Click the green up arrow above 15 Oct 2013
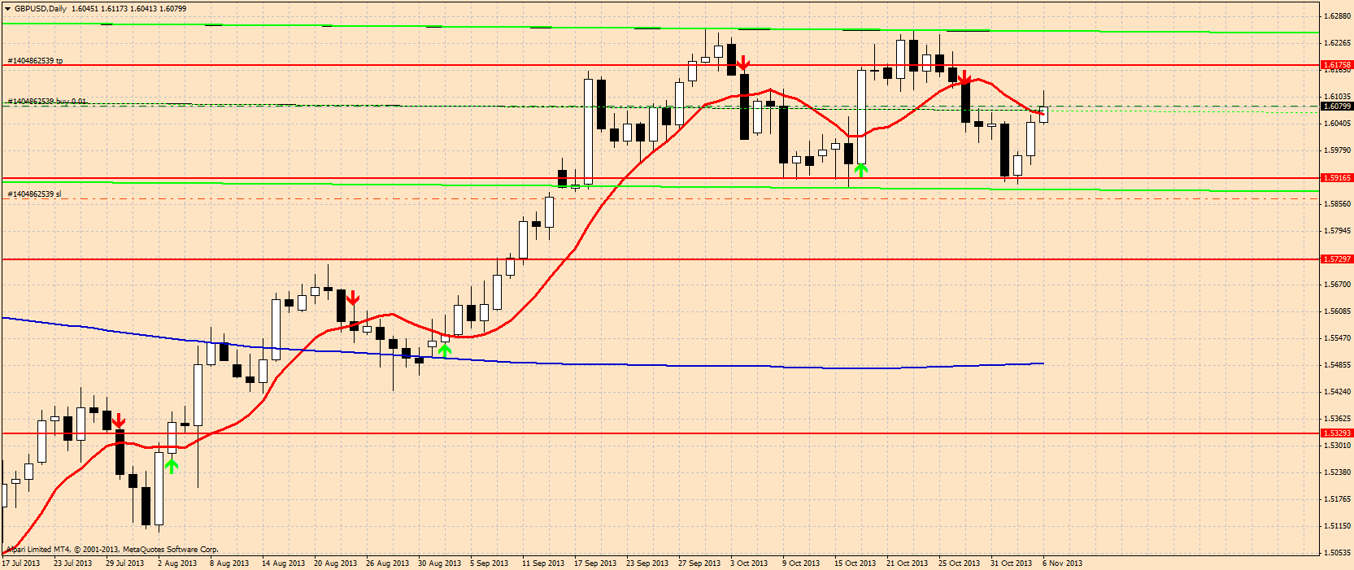Viewport: 1354px width, 570px height. click(861, 170)
